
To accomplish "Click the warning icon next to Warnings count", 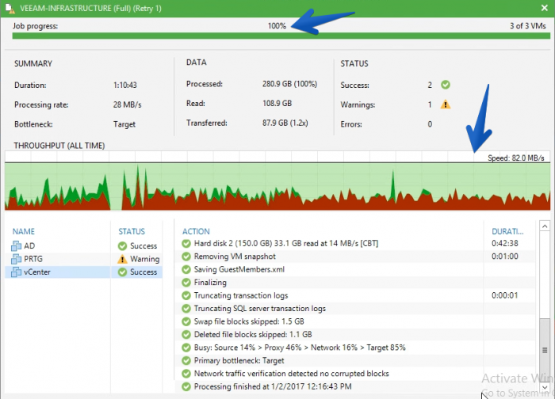I will point(446,104).
